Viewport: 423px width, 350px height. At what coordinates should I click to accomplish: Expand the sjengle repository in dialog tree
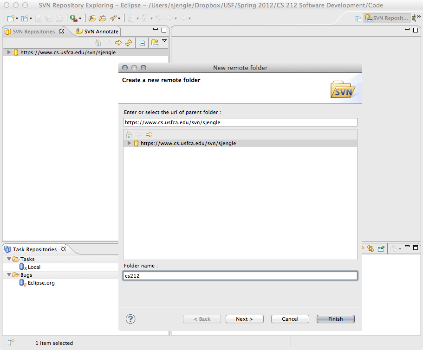tap(129, 144)
